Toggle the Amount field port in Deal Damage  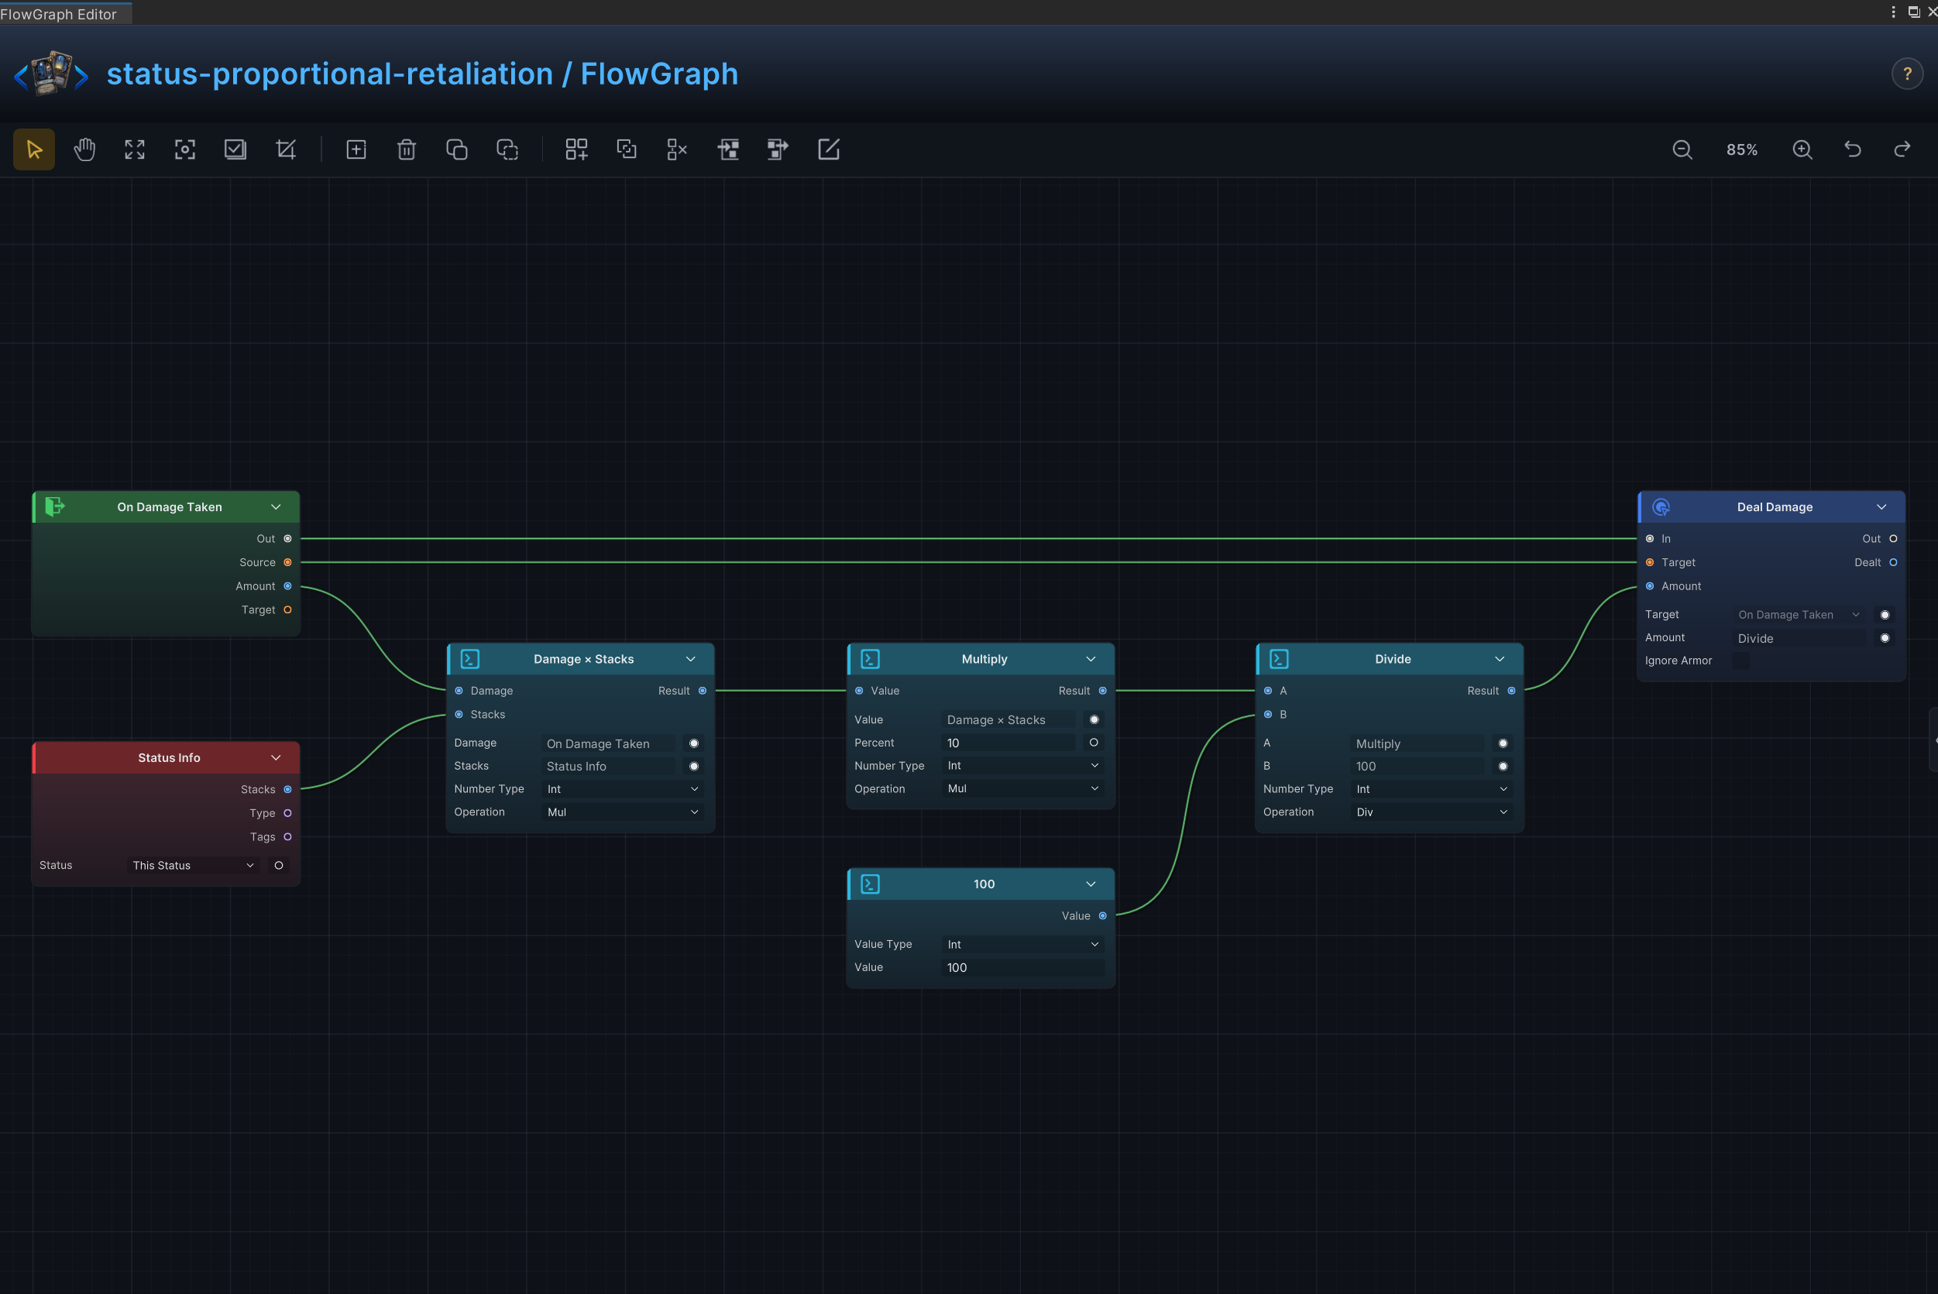click(x=1885, y=638)
